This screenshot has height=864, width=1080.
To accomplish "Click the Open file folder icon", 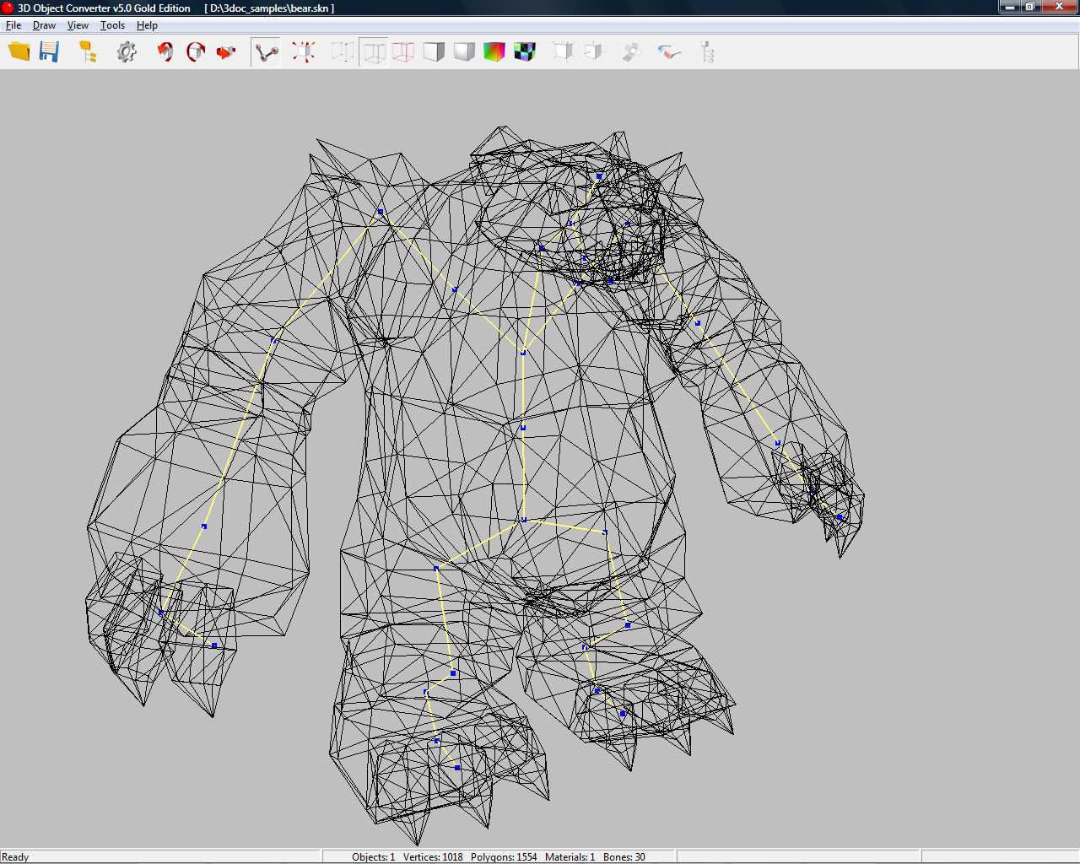I will (19, 52).
